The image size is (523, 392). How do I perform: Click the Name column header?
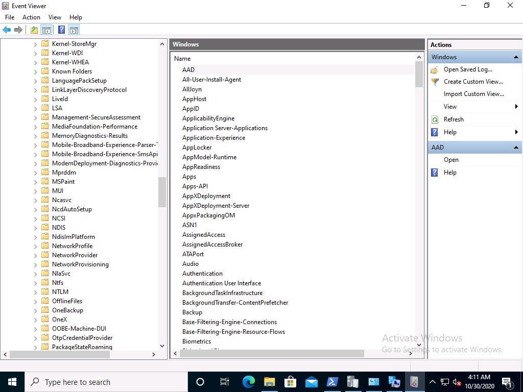click(x=182, y=59)
